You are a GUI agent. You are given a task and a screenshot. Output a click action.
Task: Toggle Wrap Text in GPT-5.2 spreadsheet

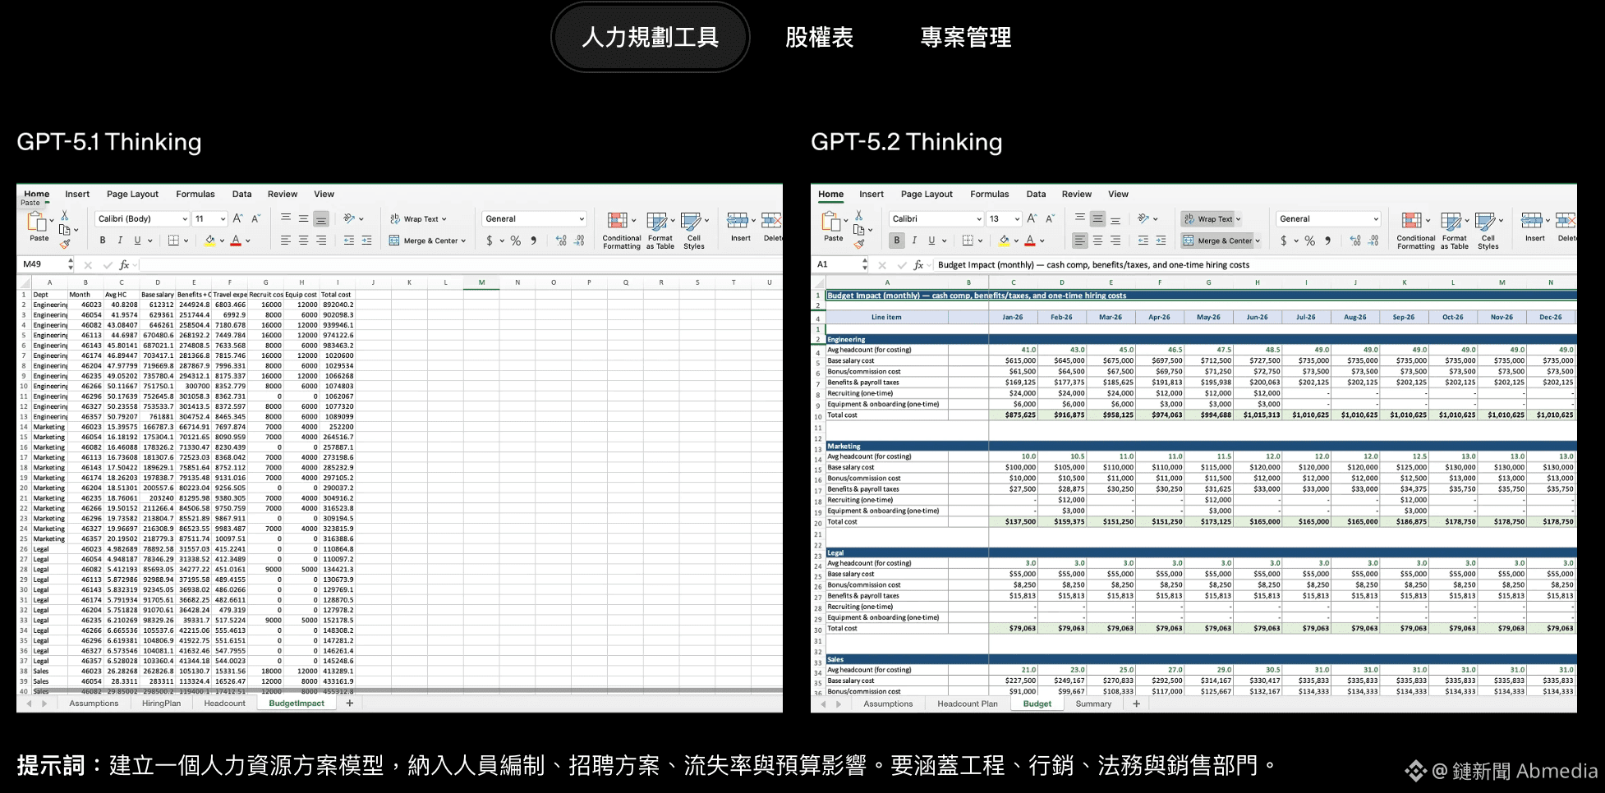click(1212, 219)
